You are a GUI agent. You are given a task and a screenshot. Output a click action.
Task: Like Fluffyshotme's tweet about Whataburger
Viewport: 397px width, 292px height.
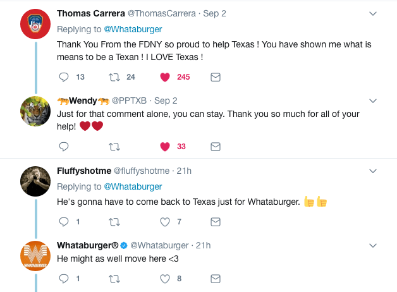point(165,222)
